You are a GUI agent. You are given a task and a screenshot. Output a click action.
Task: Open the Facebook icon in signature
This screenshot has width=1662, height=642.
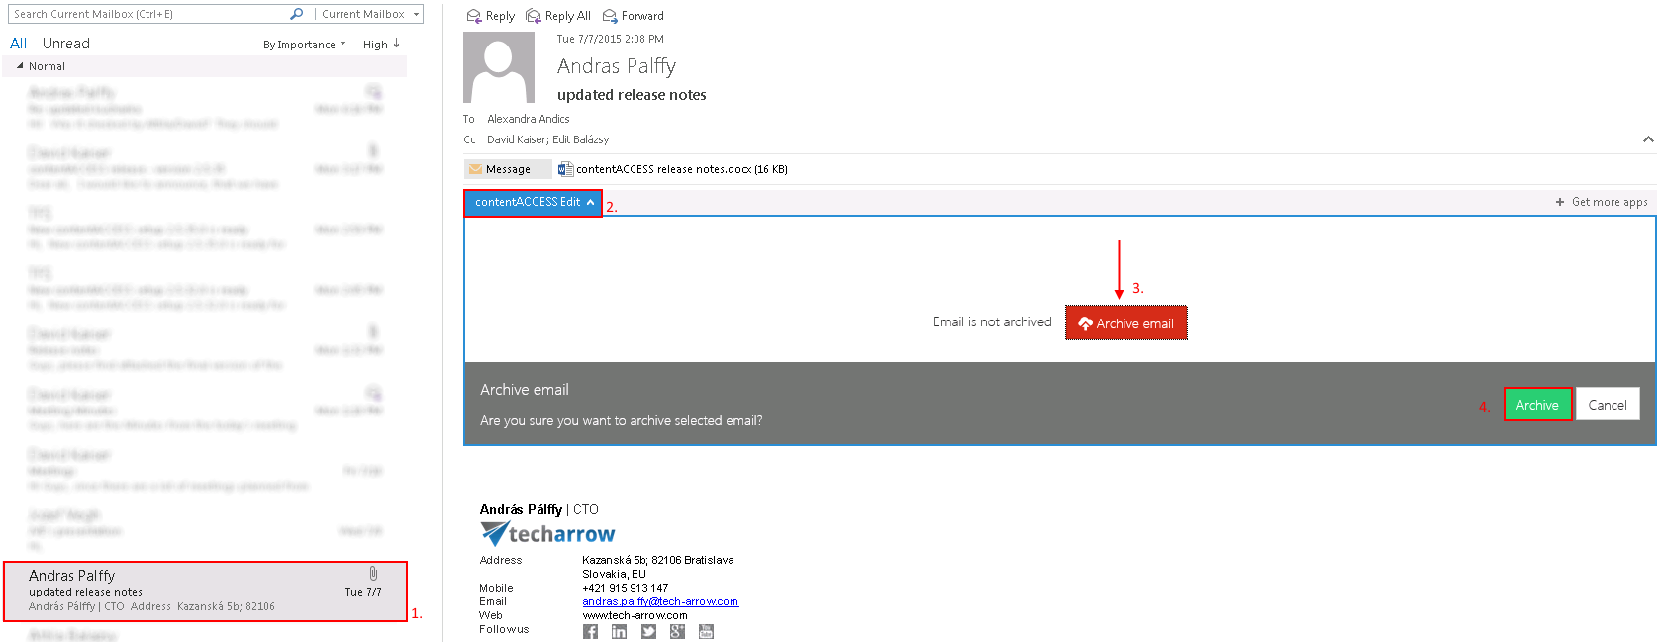(590, 631)
